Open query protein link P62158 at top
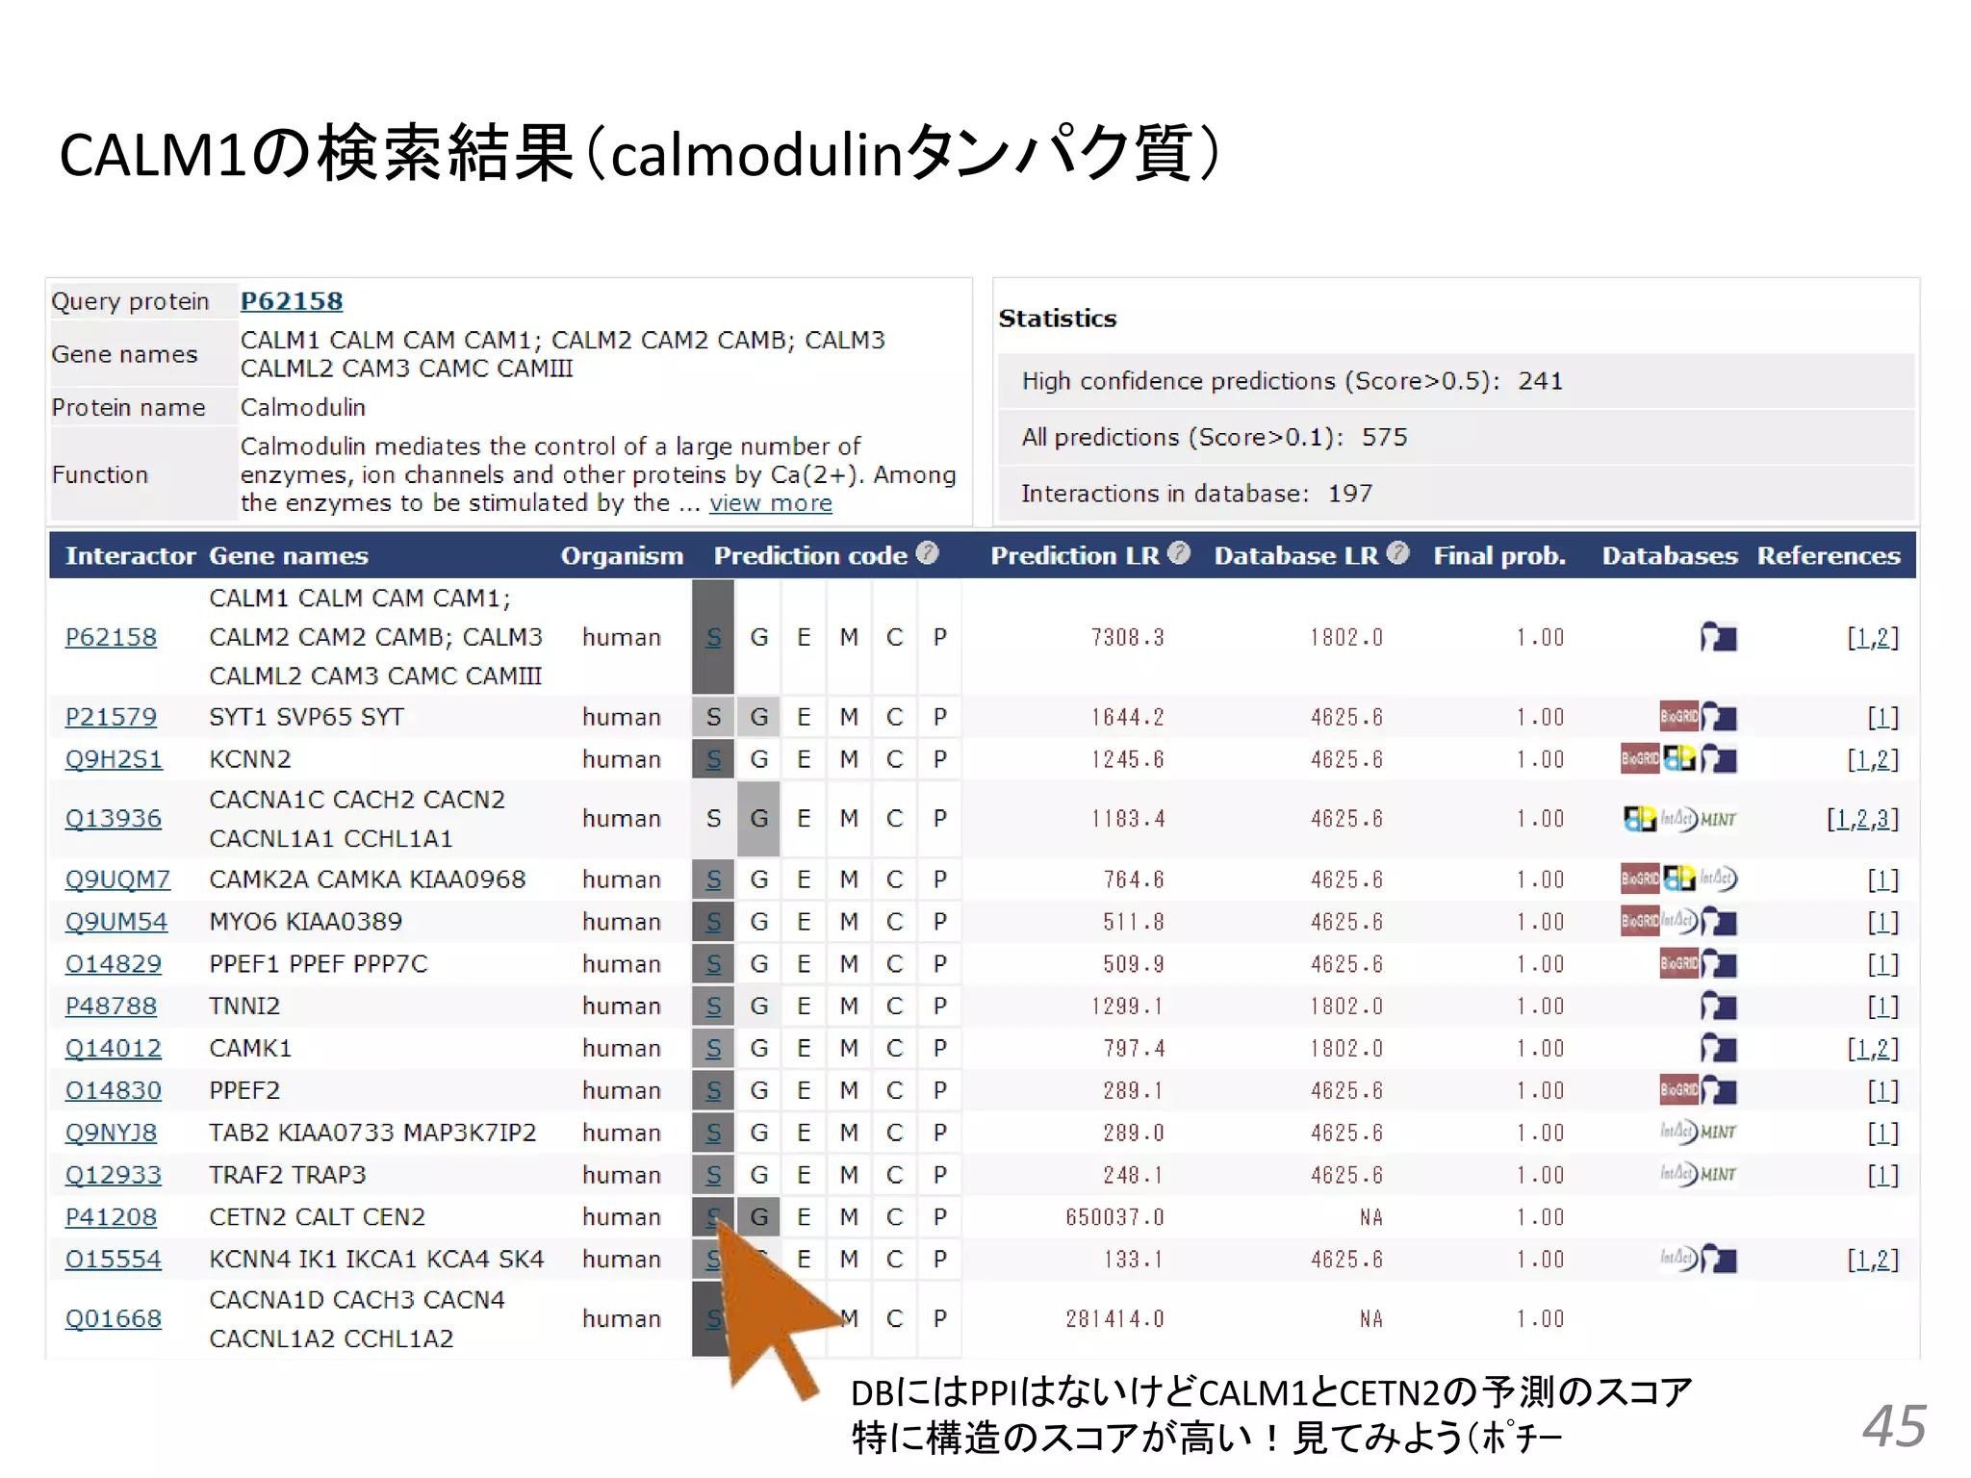 point(292,301)
